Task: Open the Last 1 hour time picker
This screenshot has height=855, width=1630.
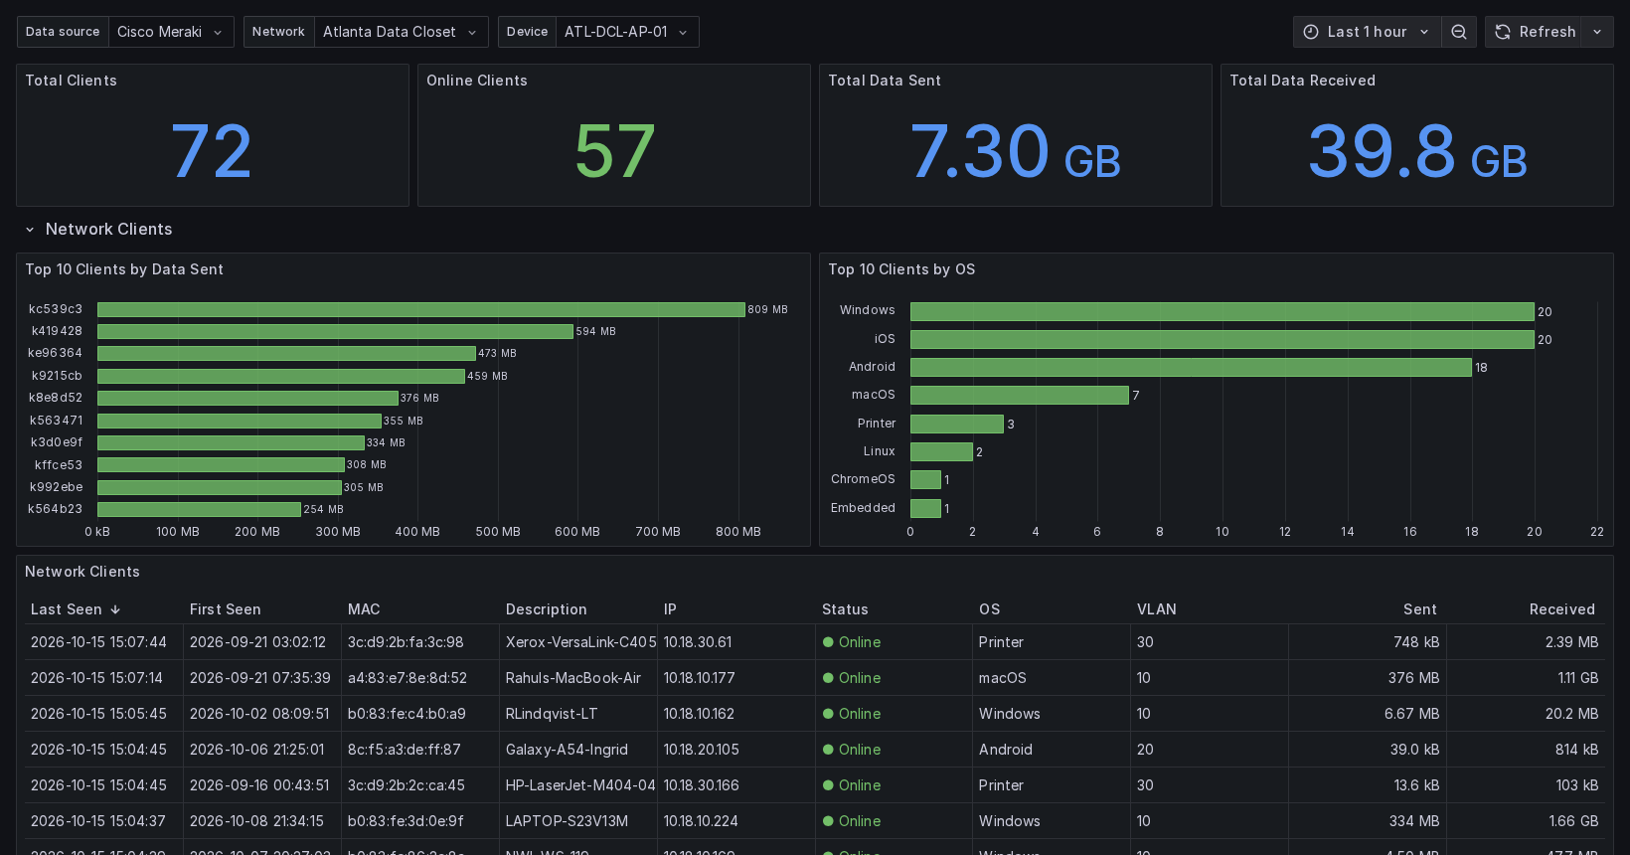Action: pyautogui.click(x=1367, y=32)
